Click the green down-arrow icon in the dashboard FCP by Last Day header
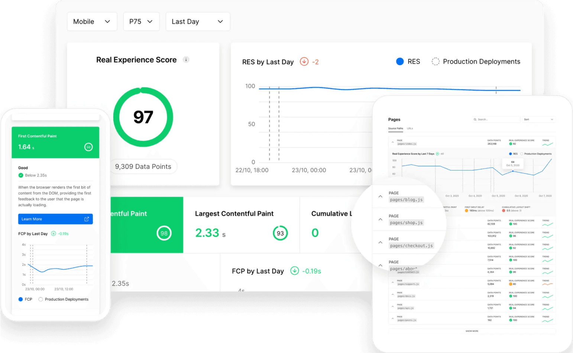The image size is (573, 353). [294, 271]
